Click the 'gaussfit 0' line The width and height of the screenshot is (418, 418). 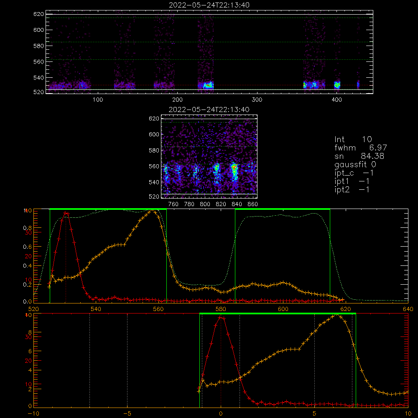(x=355, y=164)
